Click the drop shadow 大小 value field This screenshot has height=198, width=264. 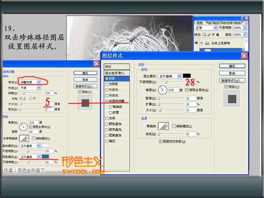pyautogui.click(x=191, y=110)
